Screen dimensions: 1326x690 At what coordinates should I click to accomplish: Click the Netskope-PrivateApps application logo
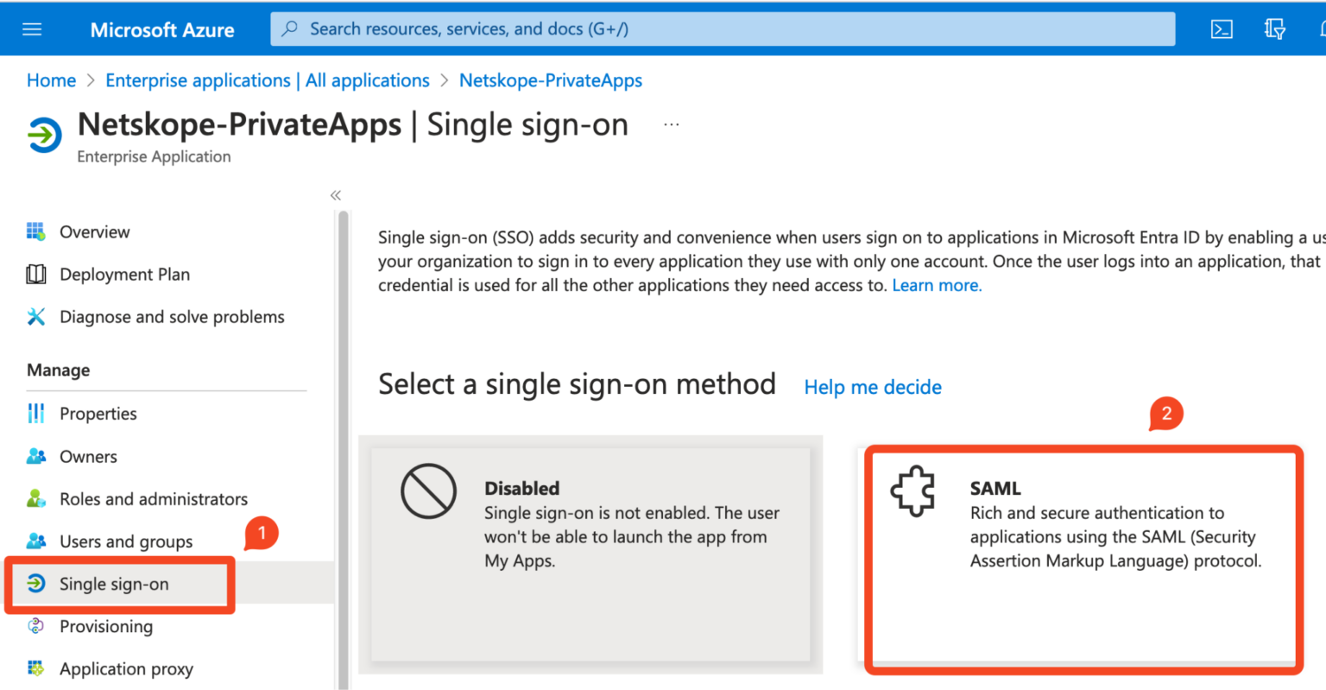click(x=43, y=136)
